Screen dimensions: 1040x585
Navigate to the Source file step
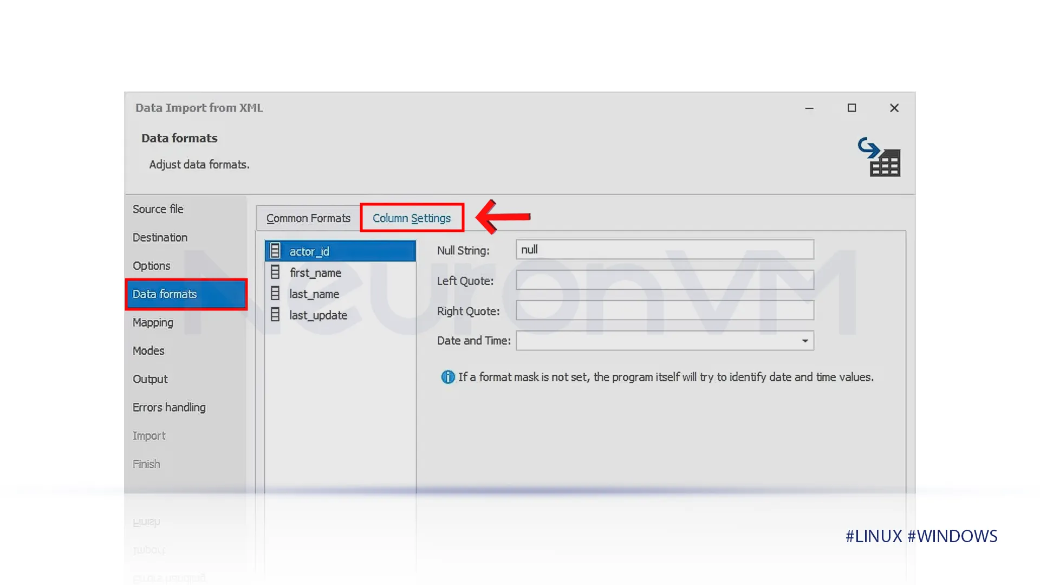pos(158,209)
